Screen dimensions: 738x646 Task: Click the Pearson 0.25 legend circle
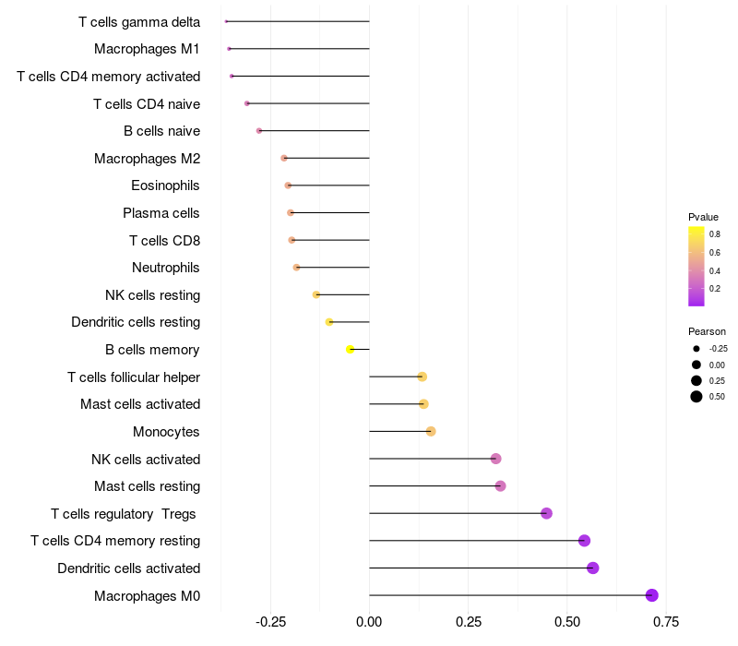(696, 380)
